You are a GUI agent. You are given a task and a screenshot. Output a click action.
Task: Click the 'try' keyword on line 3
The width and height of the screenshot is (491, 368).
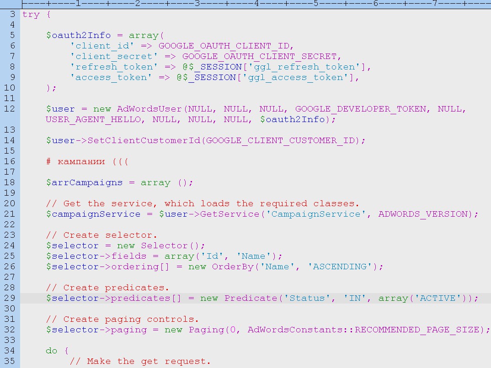[x=31, y=15]
